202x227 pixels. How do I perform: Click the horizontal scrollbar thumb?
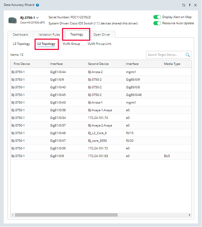click(66, 215)
